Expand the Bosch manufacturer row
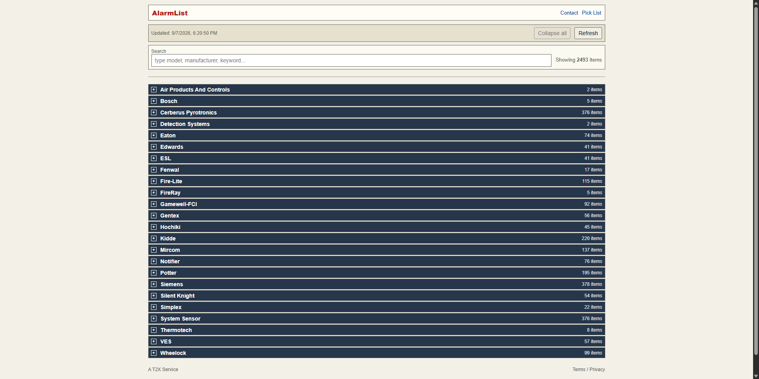 coord(376,101)
